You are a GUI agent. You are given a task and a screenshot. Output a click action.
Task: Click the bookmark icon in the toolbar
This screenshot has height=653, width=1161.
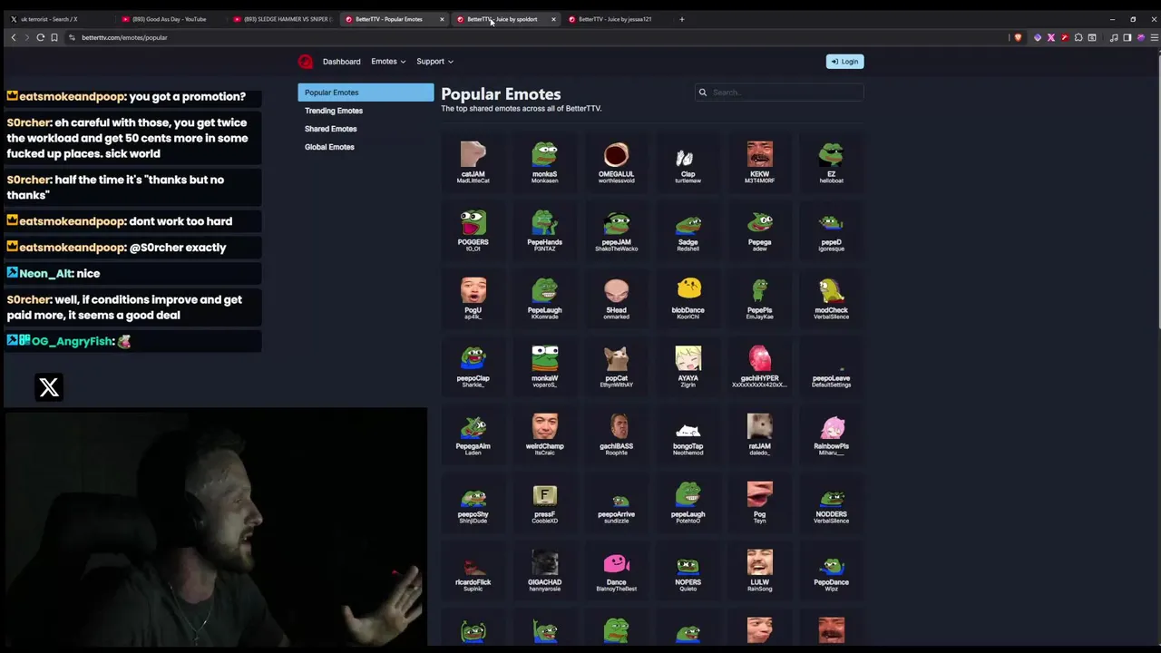coord(54,37)
